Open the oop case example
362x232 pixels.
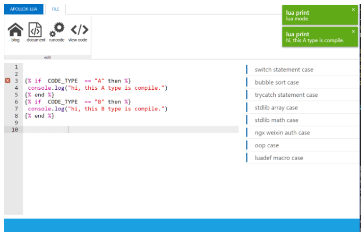267,145
